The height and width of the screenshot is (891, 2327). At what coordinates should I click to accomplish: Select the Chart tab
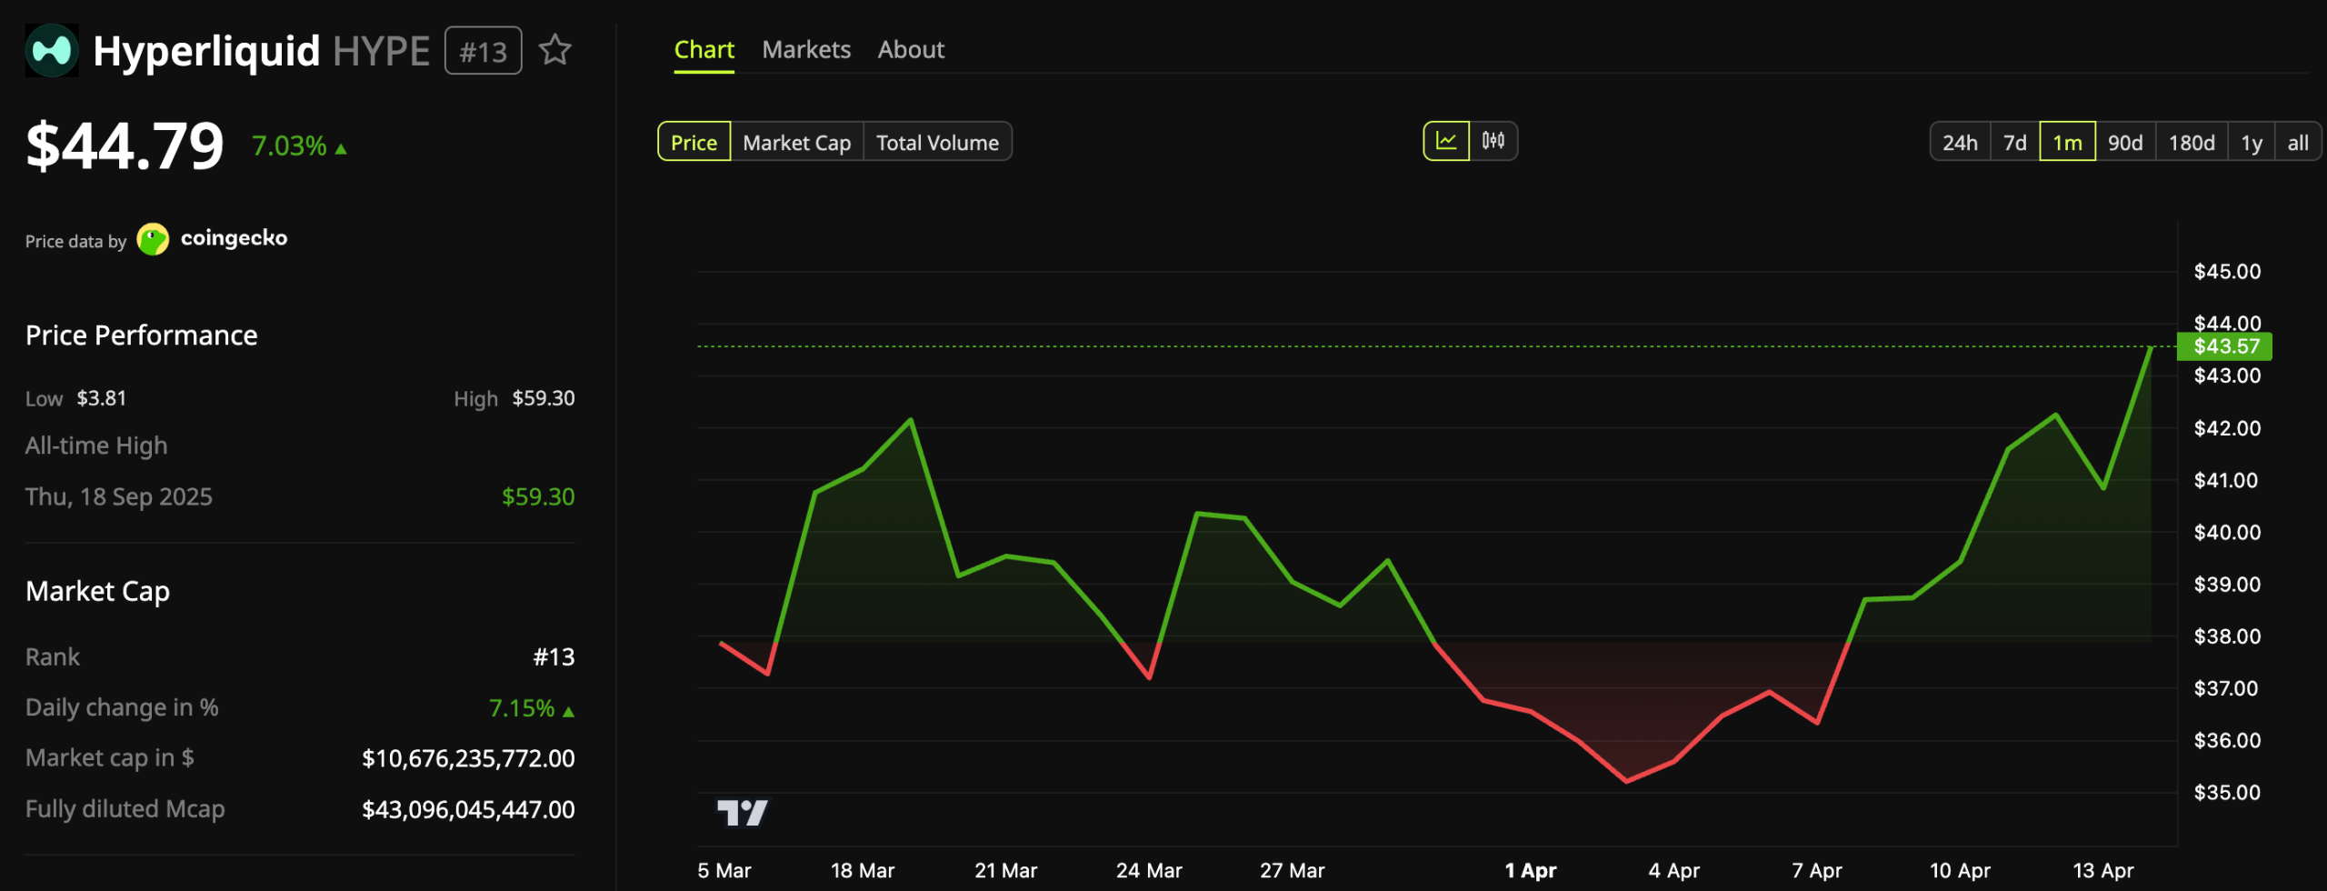click(704, 50)
